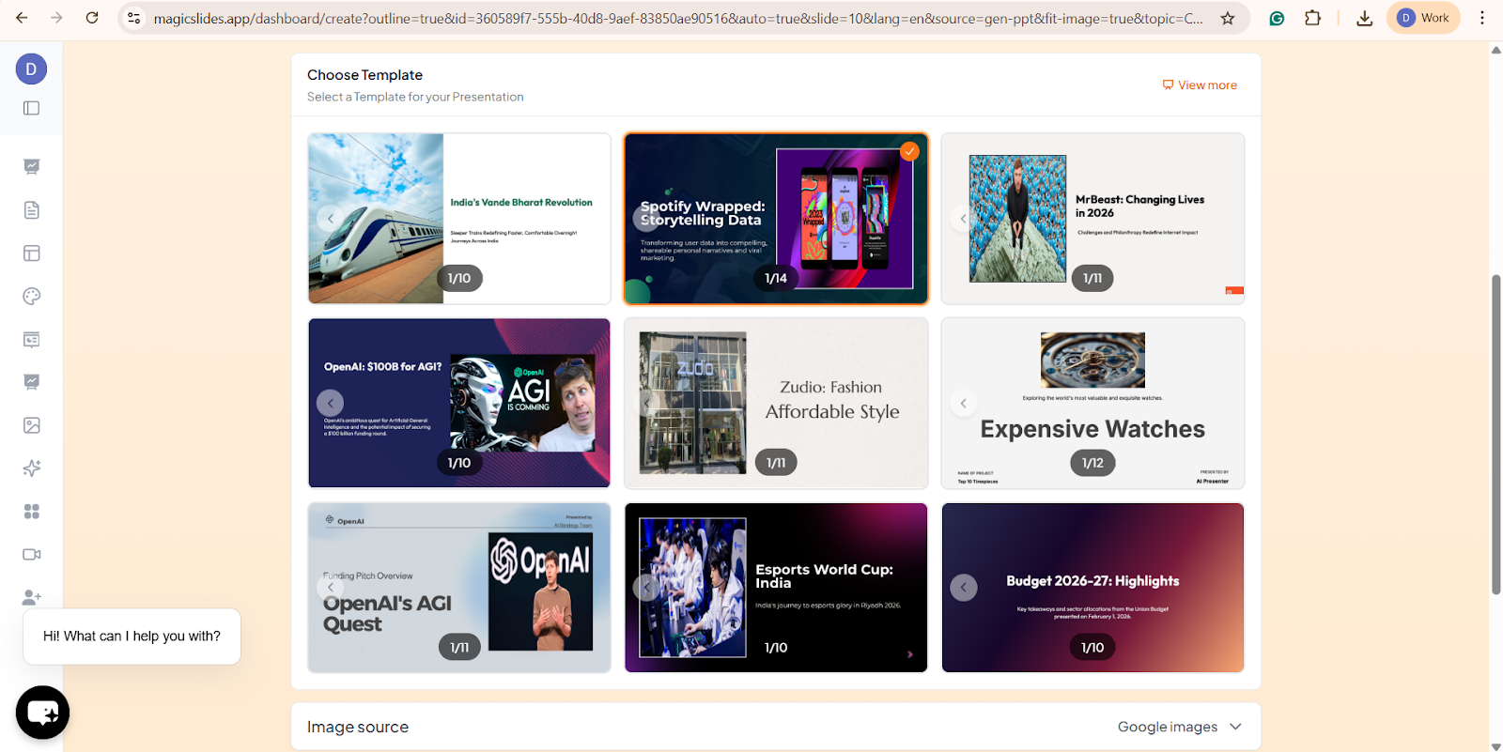This screenshot has width=1503, height=752.
Task: Open the AI sparkle icon in the sidebar
Action: coord(31,468)
